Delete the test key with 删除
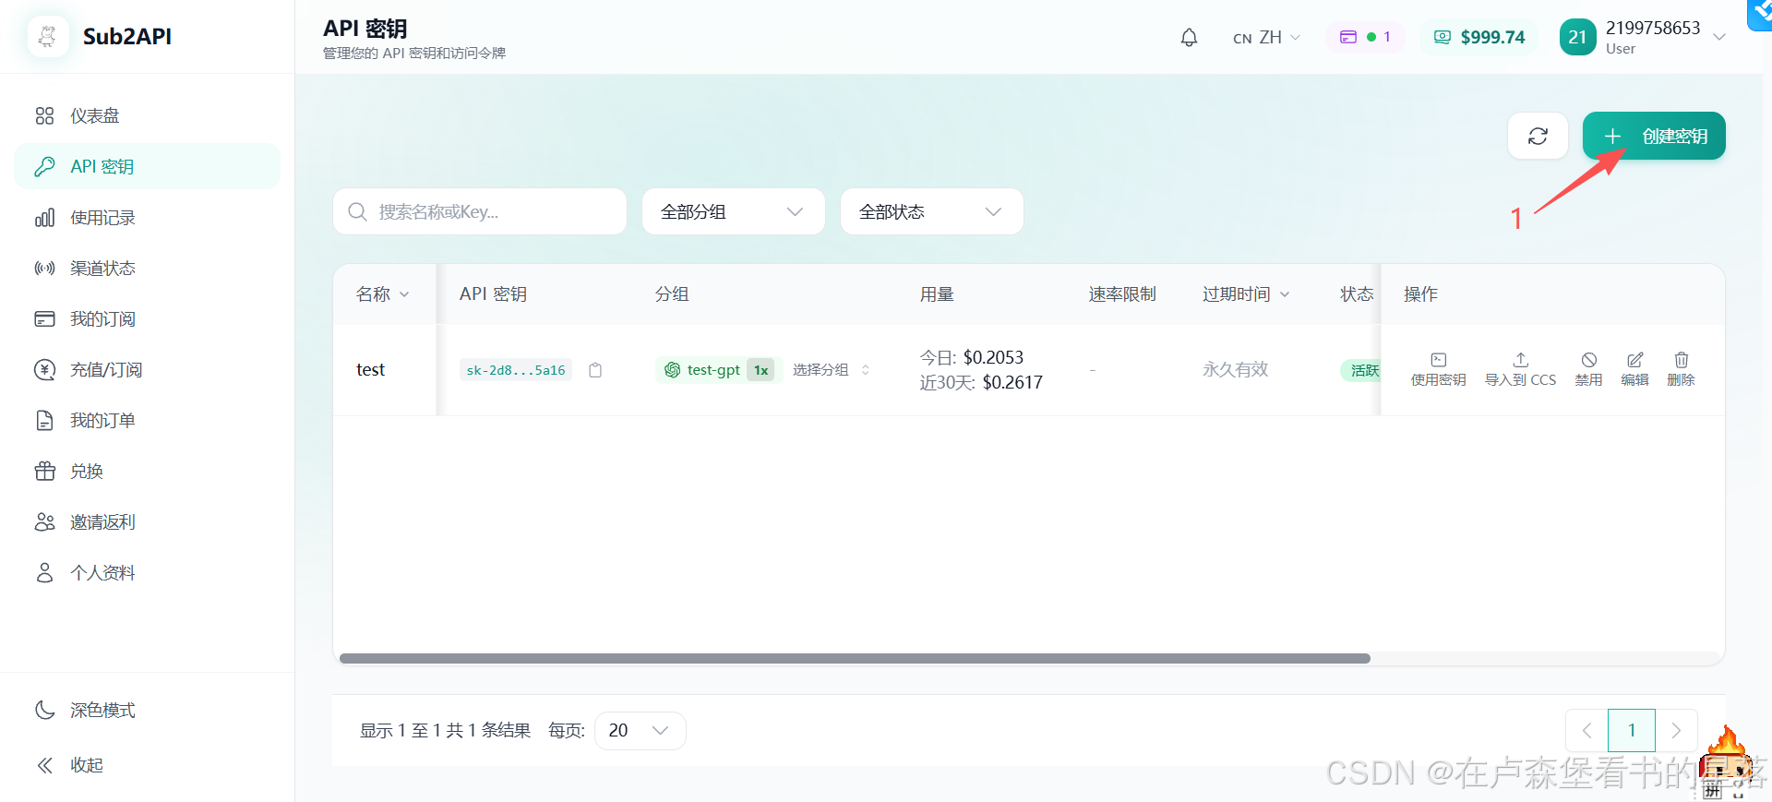Image resolution: width=1772 pixels, height=802 pixels. click(1681, 369)
